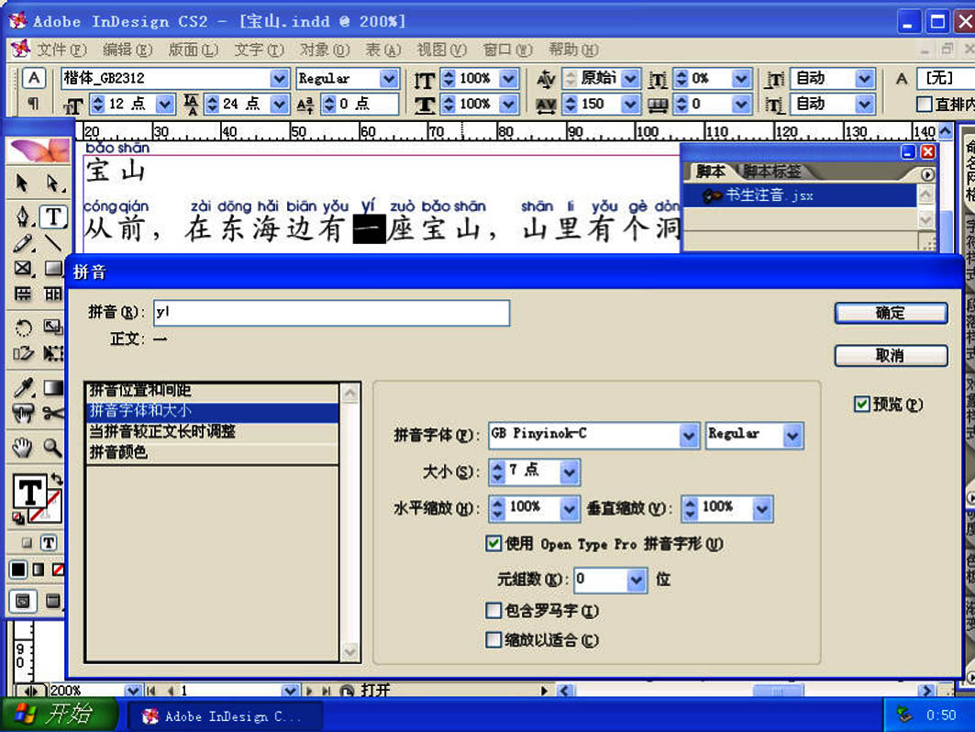The image size is (975, 732).
Task: Select the Free Transform tool
Action: [52, 354]
